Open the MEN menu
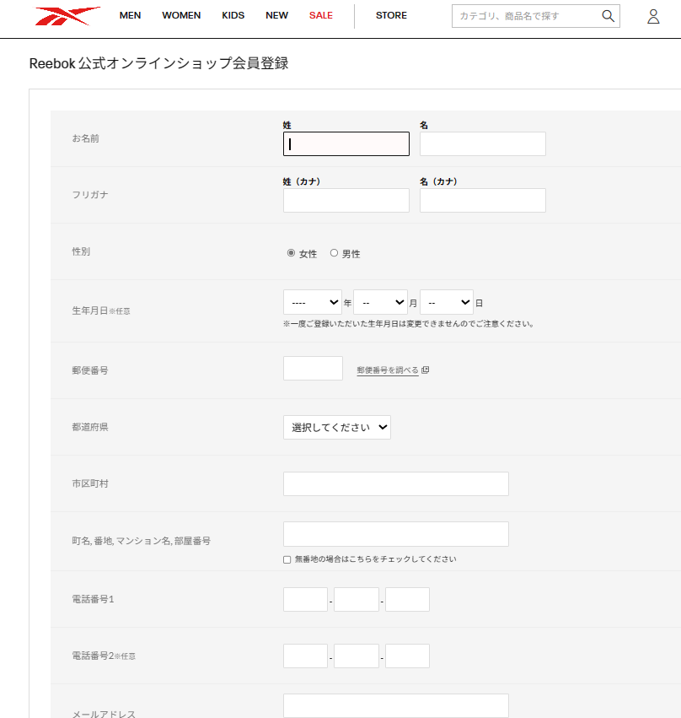 (x=130, y=16)
